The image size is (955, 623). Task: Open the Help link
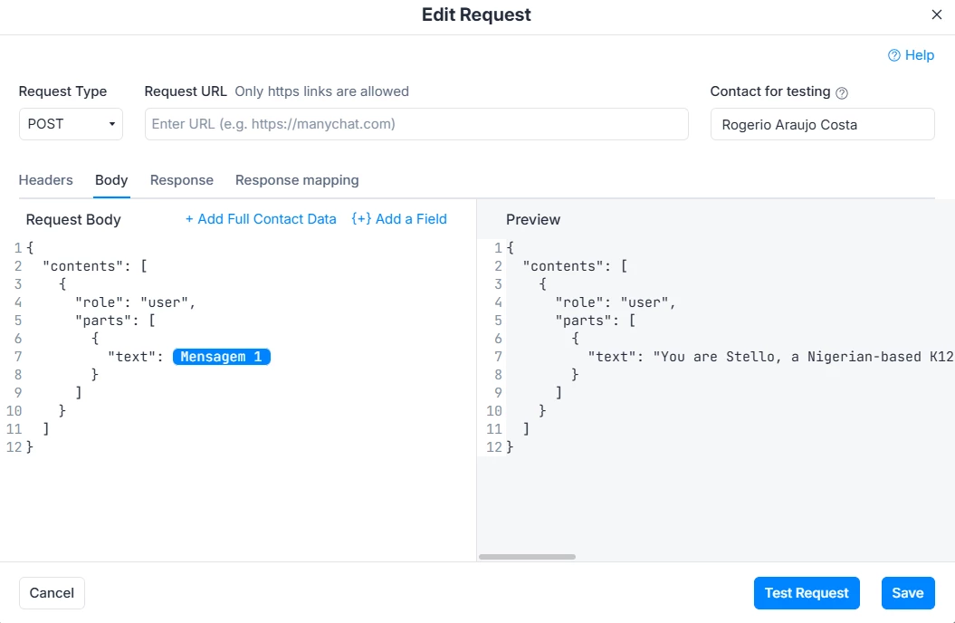[912, 55]
